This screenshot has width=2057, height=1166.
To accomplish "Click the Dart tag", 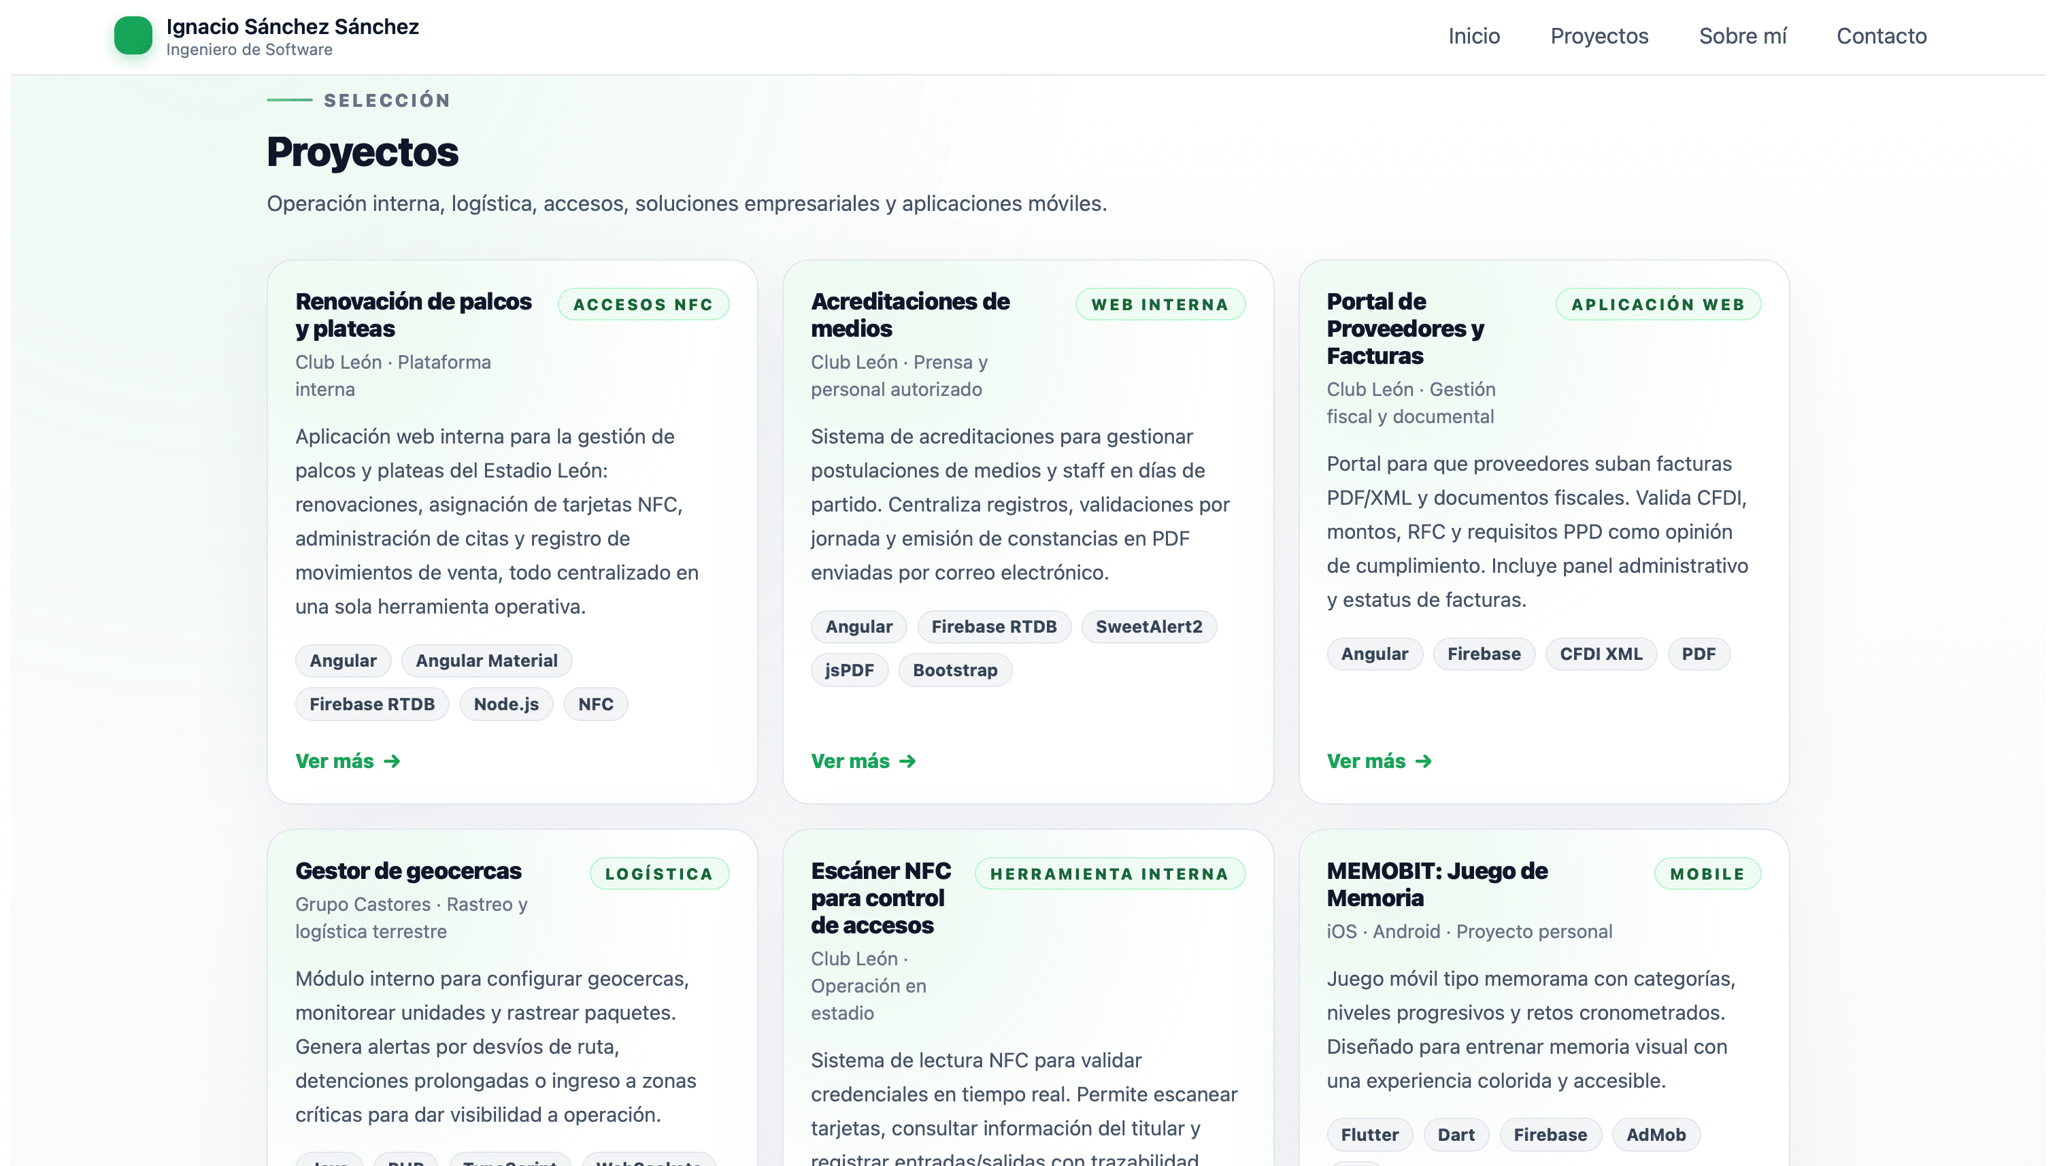I will click(1456, 1135).
